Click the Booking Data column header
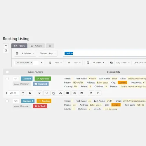Screen dimensions: 146x146 114,72
